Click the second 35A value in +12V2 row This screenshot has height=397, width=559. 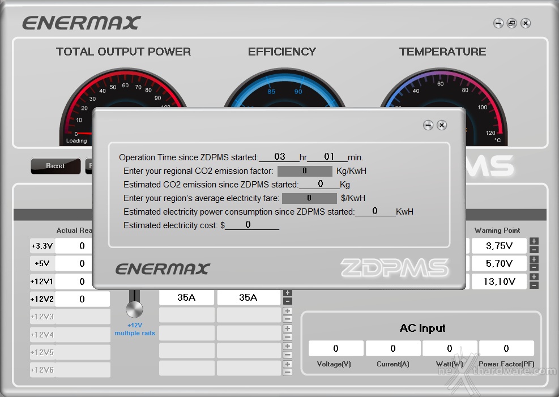click(249, 297)
